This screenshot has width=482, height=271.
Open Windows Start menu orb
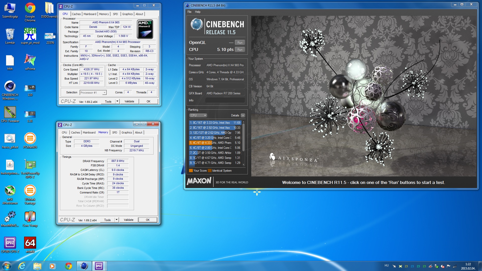coord(7,266)
